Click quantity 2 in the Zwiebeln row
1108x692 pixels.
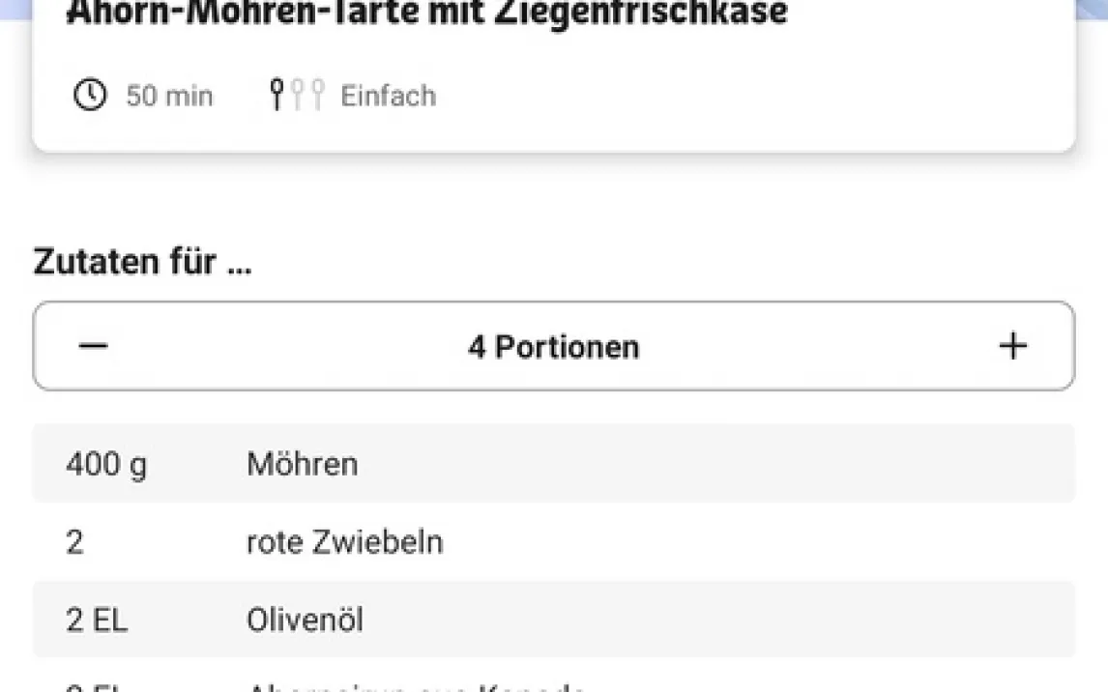click(74, 542)
